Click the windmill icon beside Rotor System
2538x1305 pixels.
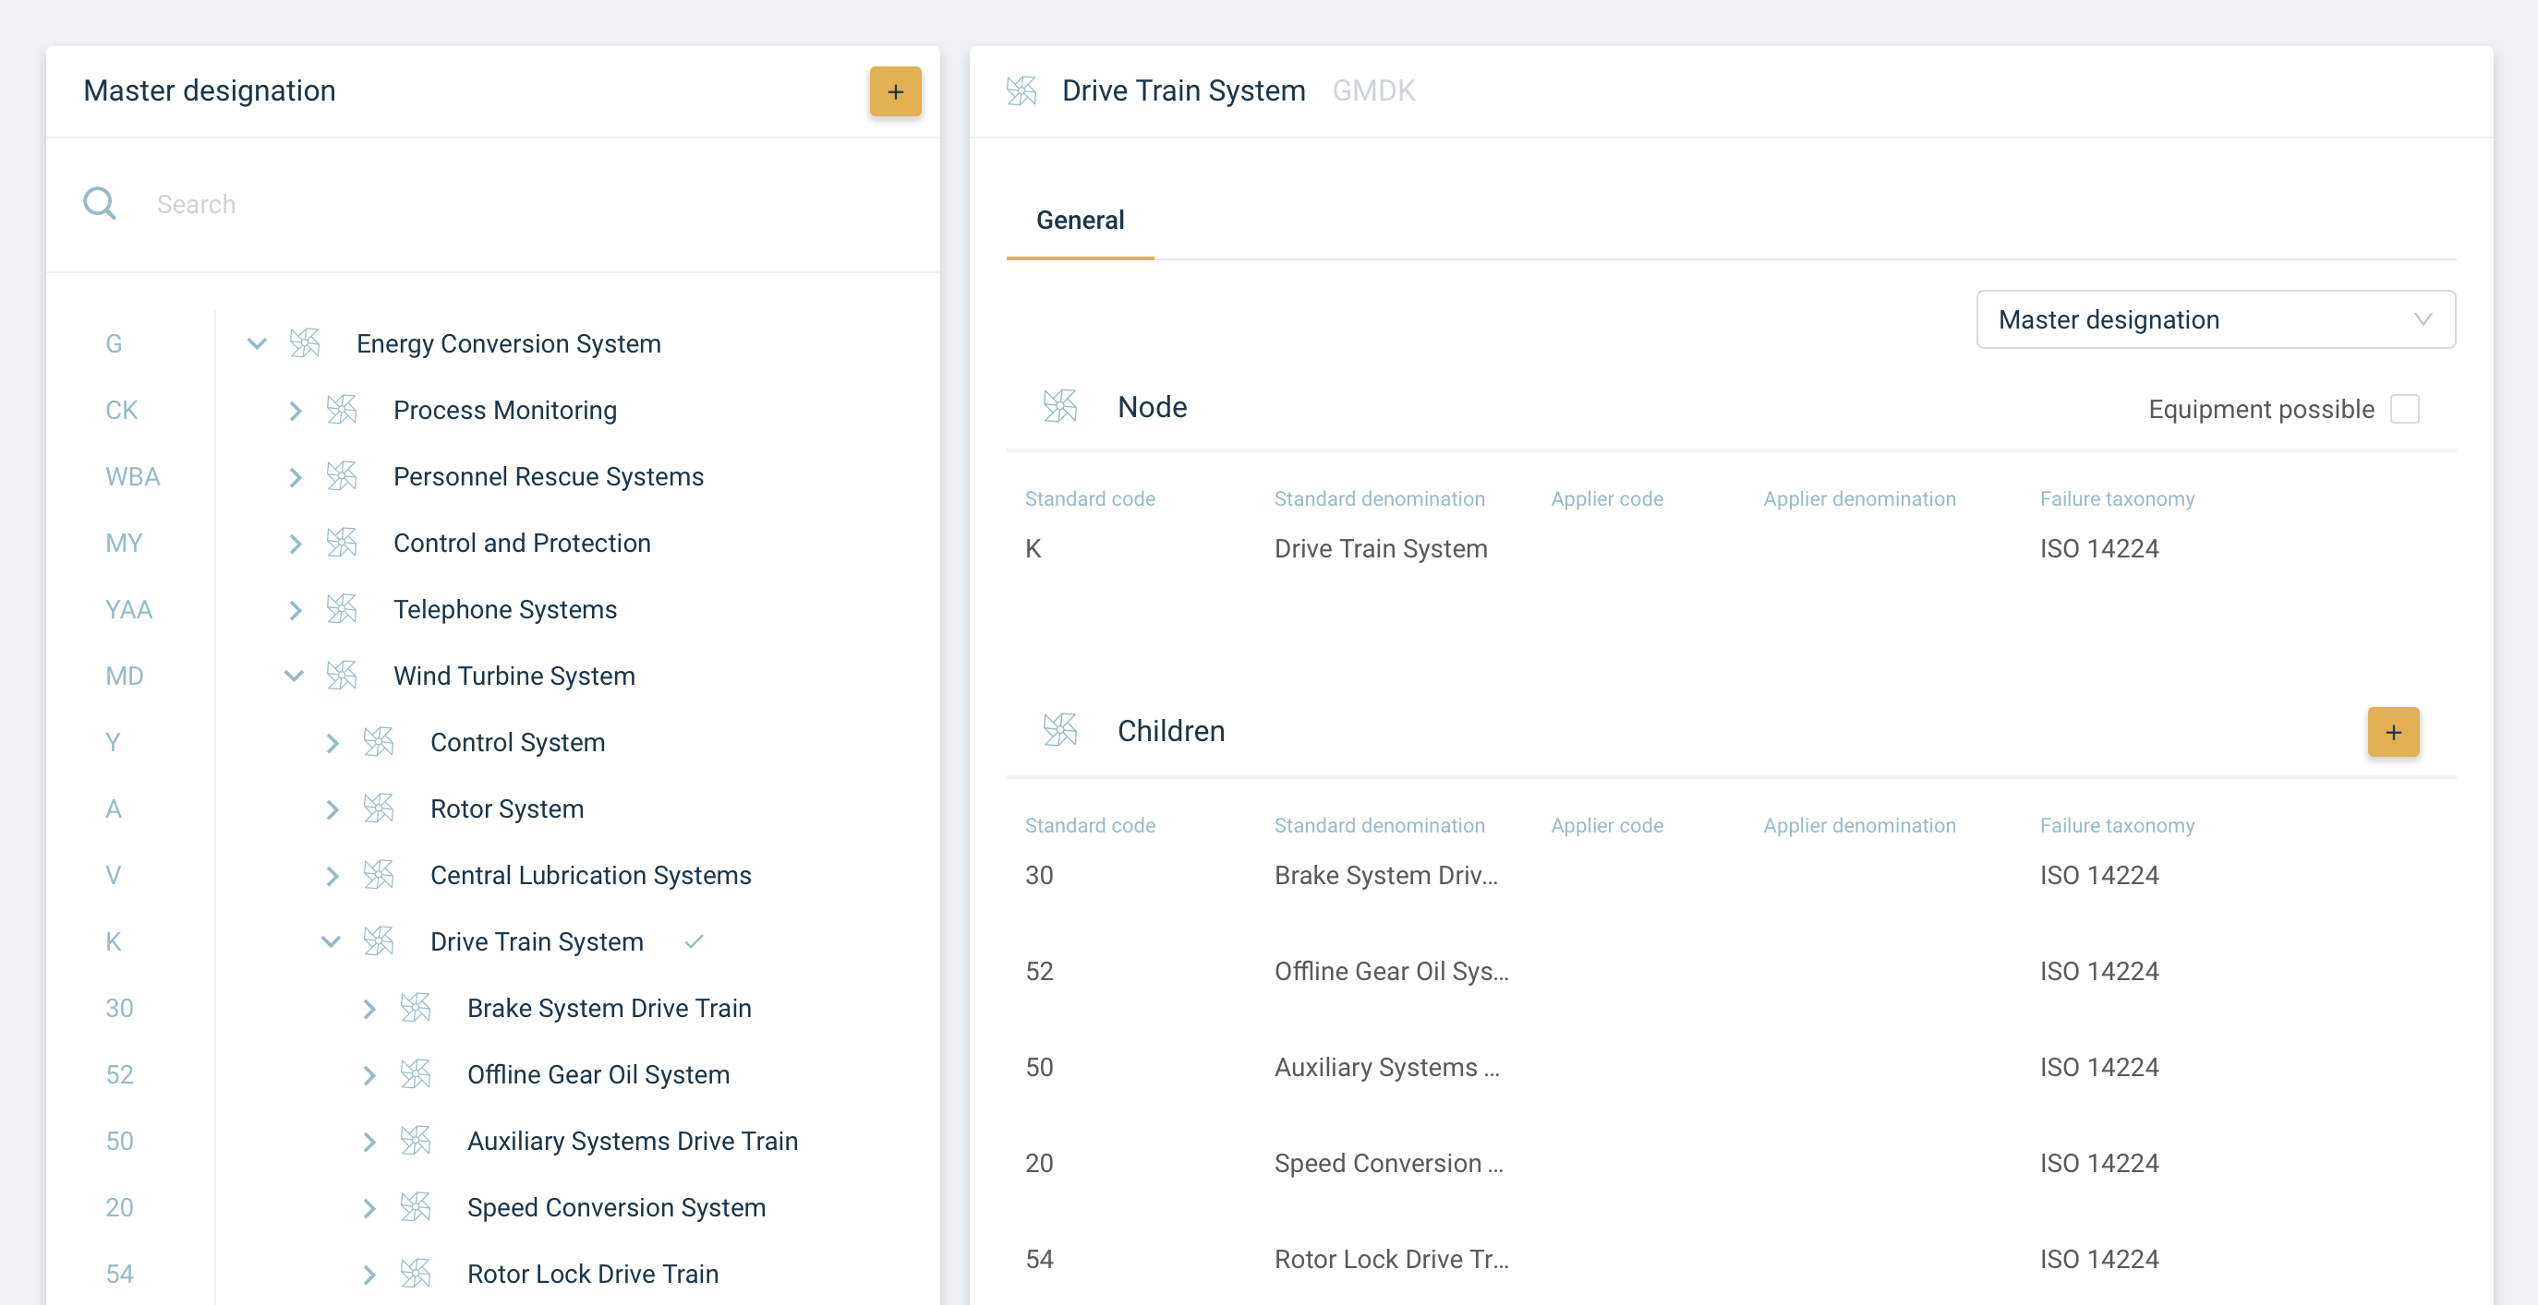pos(379,808)
